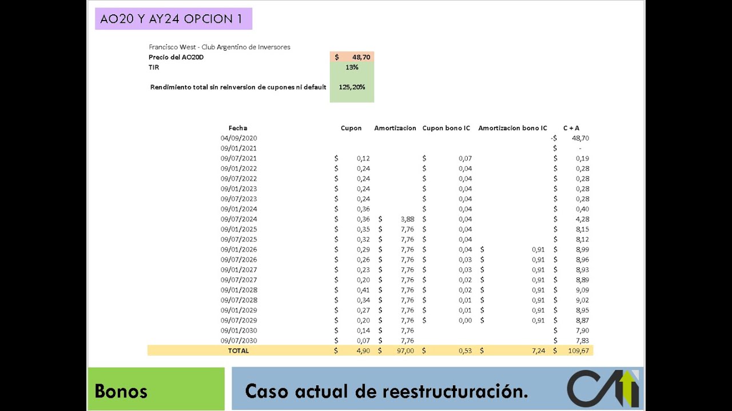
Task: Click the date '09/07/2029'
Action: (x=238, y=321)
